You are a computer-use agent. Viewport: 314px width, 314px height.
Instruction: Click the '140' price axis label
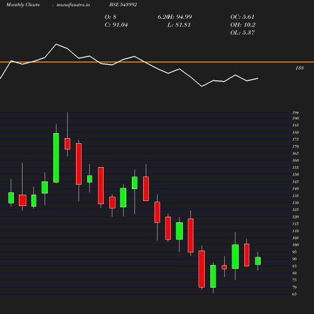295,189
